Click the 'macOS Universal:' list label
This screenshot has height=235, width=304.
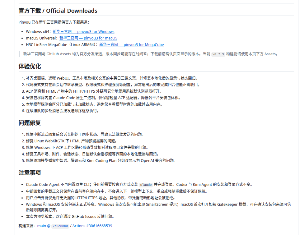(42, 38)
